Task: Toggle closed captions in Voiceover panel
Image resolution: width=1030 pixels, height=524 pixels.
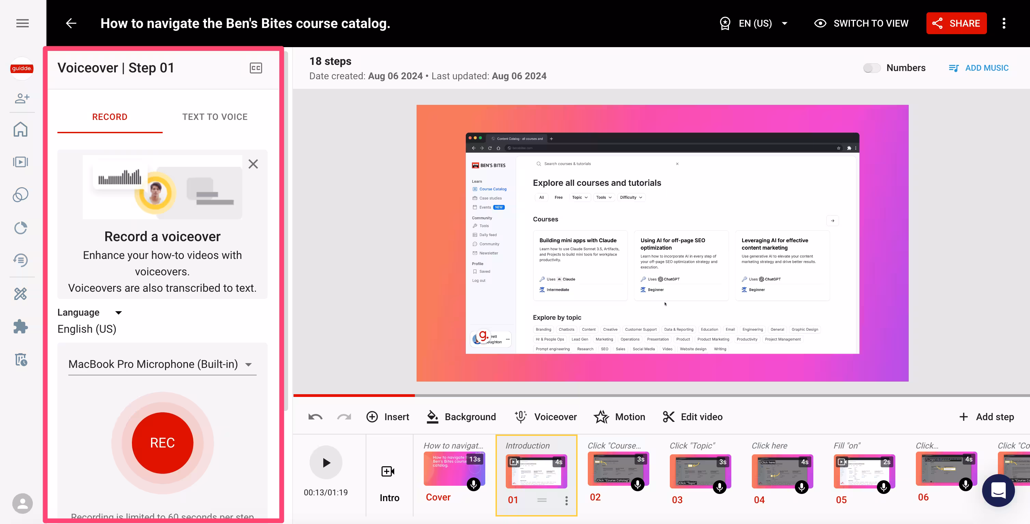Action: click(x=256, y=68)
